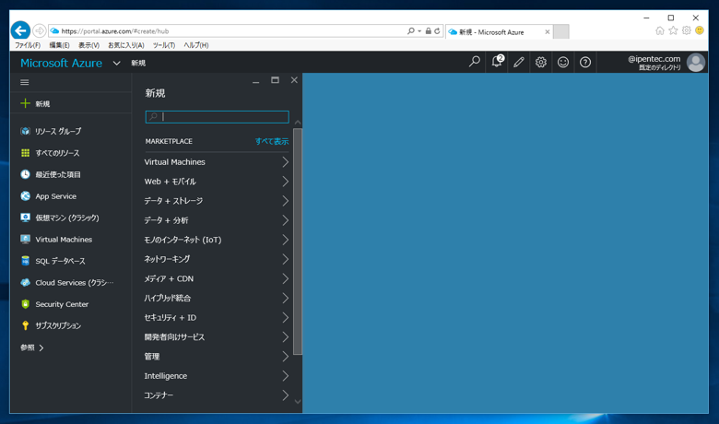Click the hamburger menu icon in the sidebar

(25, 82)
